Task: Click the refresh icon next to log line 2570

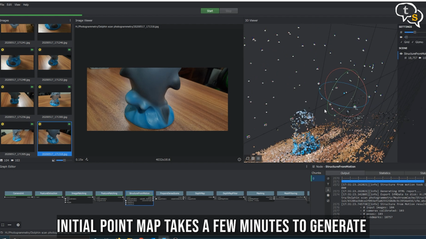Action: [328, 178]
